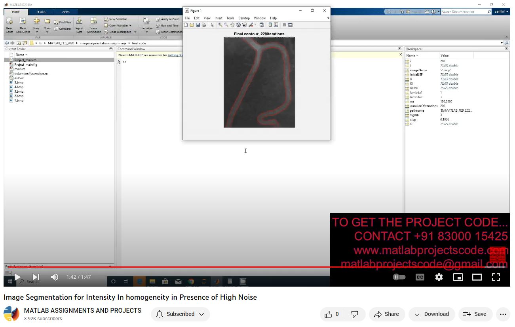Mute the video volume
Viewport: 515px width, 327px height.
coord(55,277)
